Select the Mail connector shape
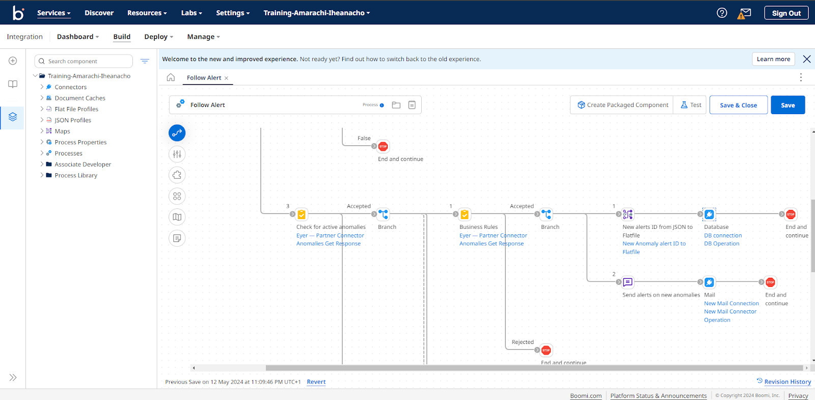Viewport: 815px width, 400px height. point(709,282)
